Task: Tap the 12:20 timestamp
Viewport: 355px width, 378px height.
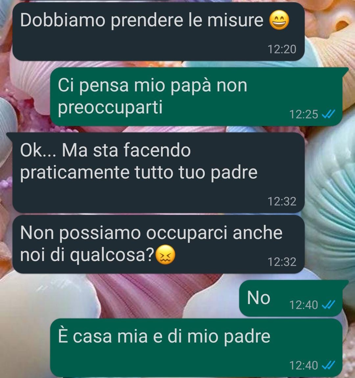Action: coord(282,49)
